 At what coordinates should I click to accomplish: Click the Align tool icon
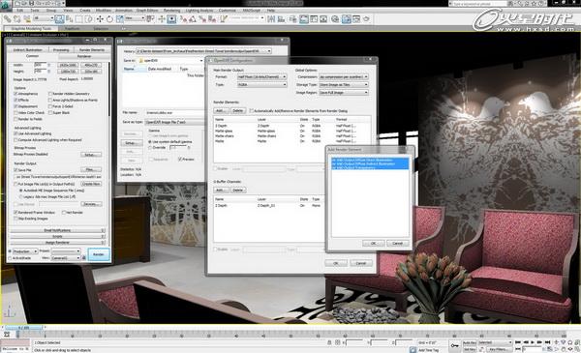click(281, 19)
